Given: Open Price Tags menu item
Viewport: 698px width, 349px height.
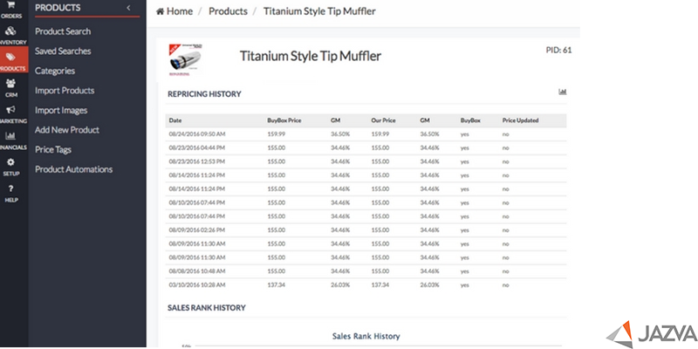Looking at the screenshot, I should coord(52,149).
